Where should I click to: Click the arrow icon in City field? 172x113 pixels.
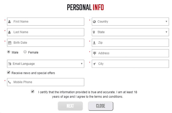pyautogui.click(x=94, y=64)
